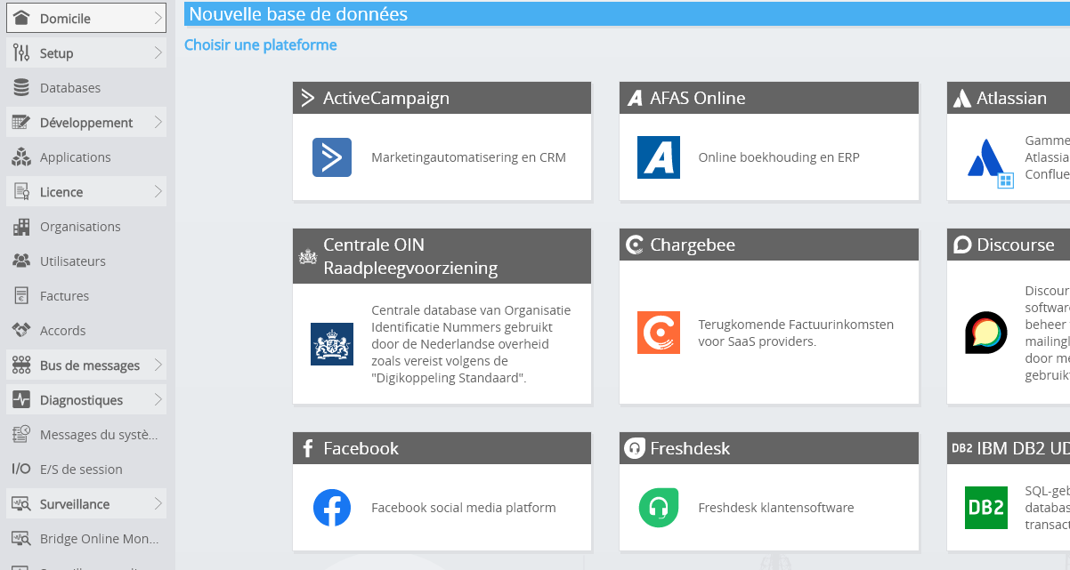Image resolution: width=1070 pixels, height=570 pixels.
Task: Click the Centrale OIN coat-of-arms icon
Action: pos(332,344)
